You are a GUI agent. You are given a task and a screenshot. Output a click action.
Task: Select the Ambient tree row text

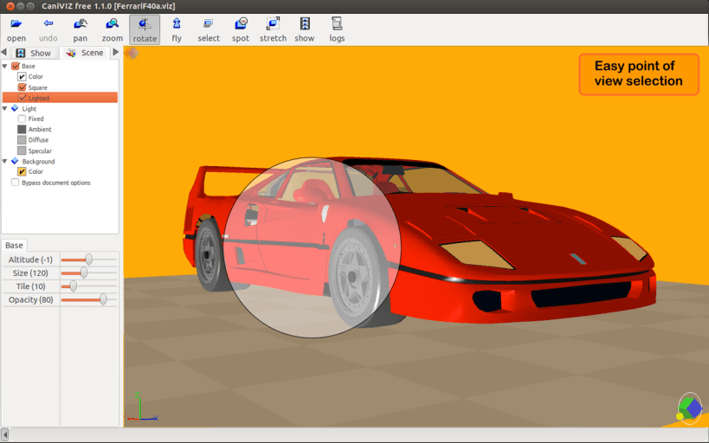click(40, 129)
